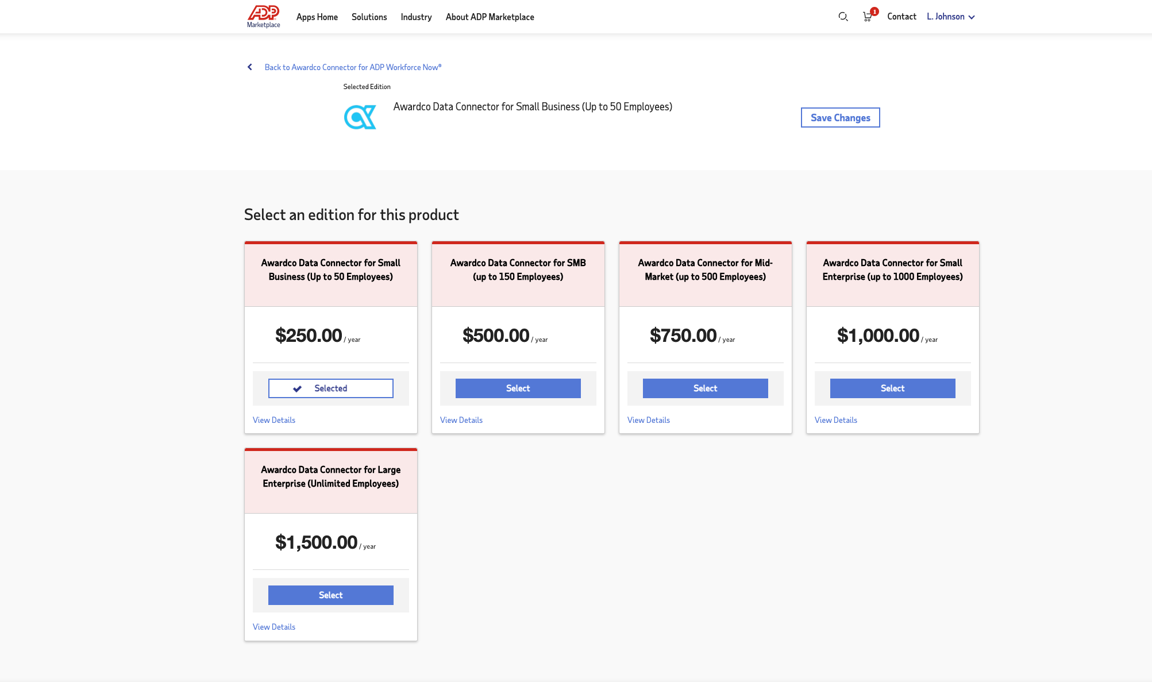Open the Solutions menu
This screenshot has width=1152, height=682.
pyautogui.click(x=369, y=17)
